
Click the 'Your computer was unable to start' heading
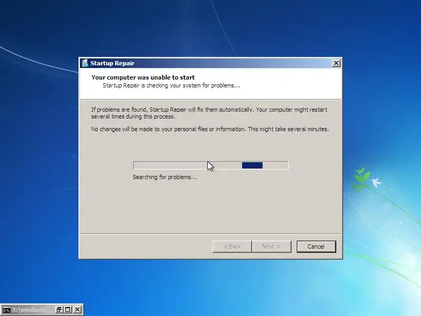click(143, 77)
